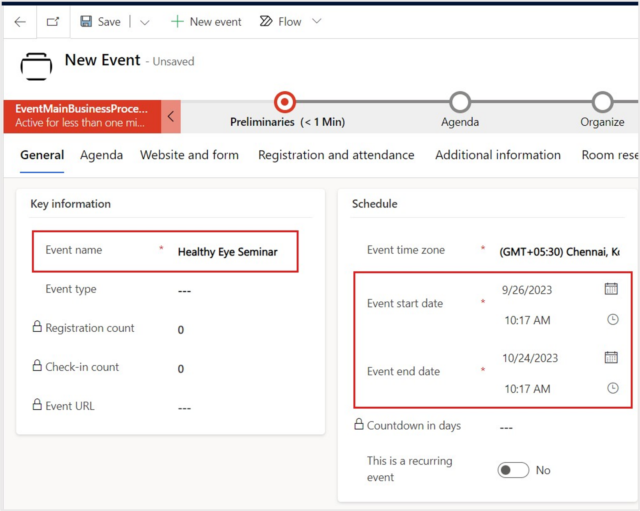Open time picker for Event end date

[613, 388]
